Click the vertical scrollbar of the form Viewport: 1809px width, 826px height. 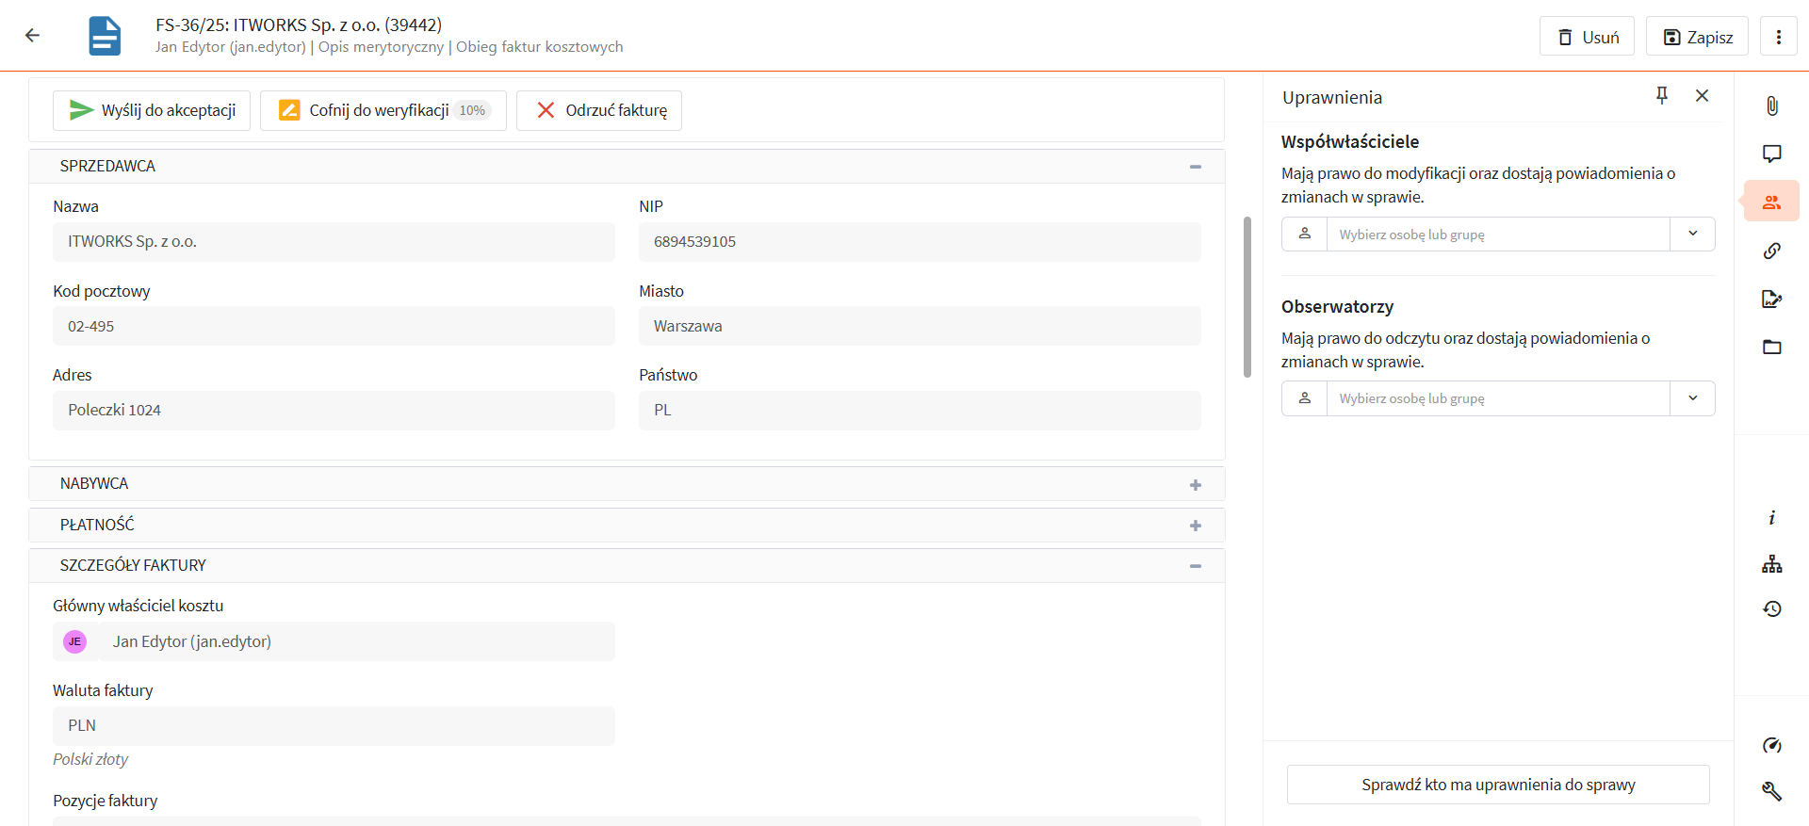point(1247,297)
